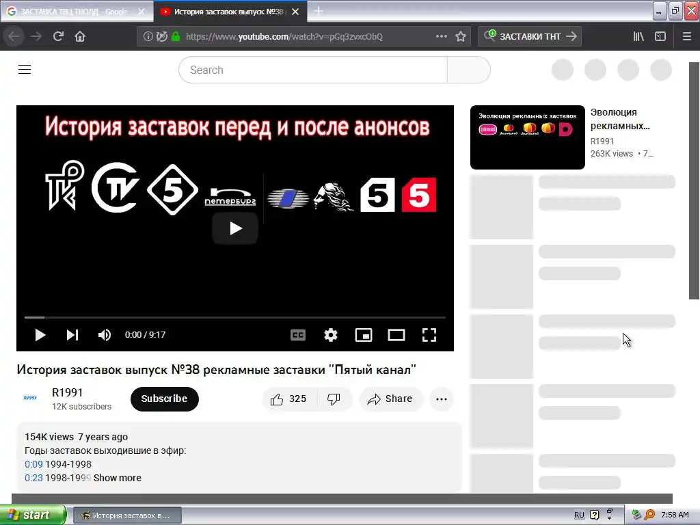Screen dimensions: 700x525
Task: Toggle the browser sidebar icon
Action: pyautogui.click(x=660, y=37)
